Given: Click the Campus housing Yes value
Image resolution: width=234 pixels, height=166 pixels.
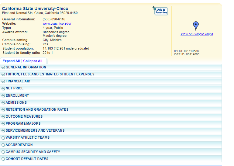Looking at the screenshot, I should tap(45, 44).
